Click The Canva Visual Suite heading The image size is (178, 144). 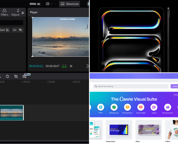tap(134, 99)
